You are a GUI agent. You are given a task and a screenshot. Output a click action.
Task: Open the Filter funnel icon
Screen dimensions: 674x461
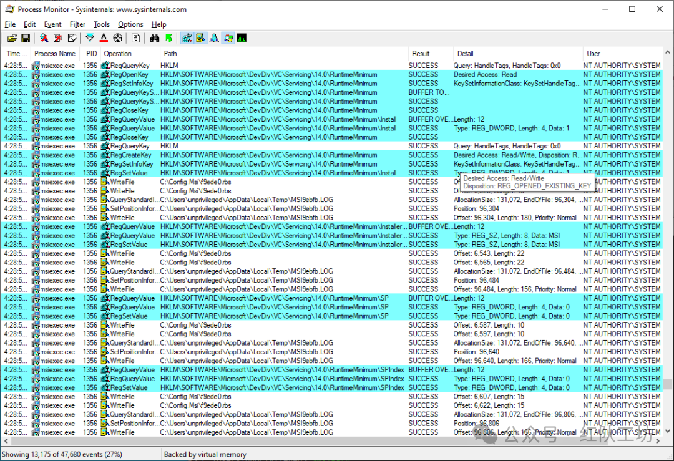(90, 38)
